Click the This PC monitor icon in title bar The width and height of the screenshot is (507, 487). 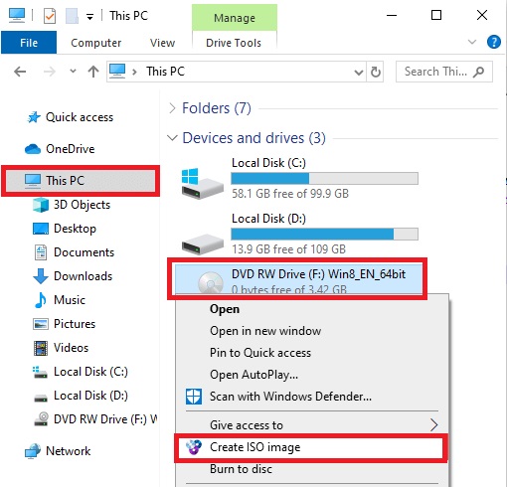click(17, 15)
